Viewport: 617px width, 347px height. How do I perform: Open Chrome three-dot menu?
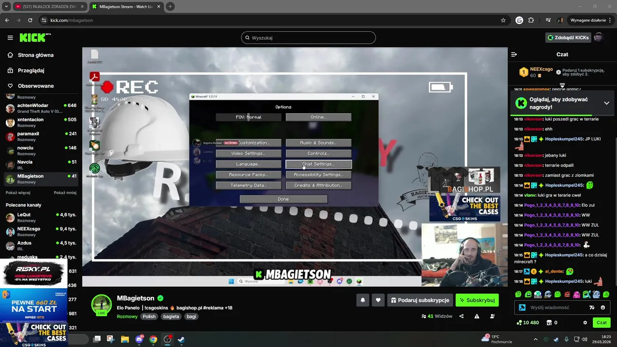click(x=610, y=20)
